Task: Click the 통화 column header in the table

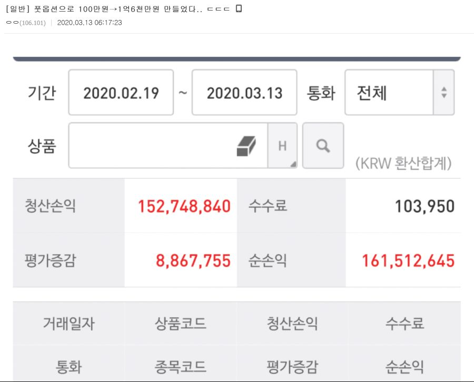Action: [68, 367]
